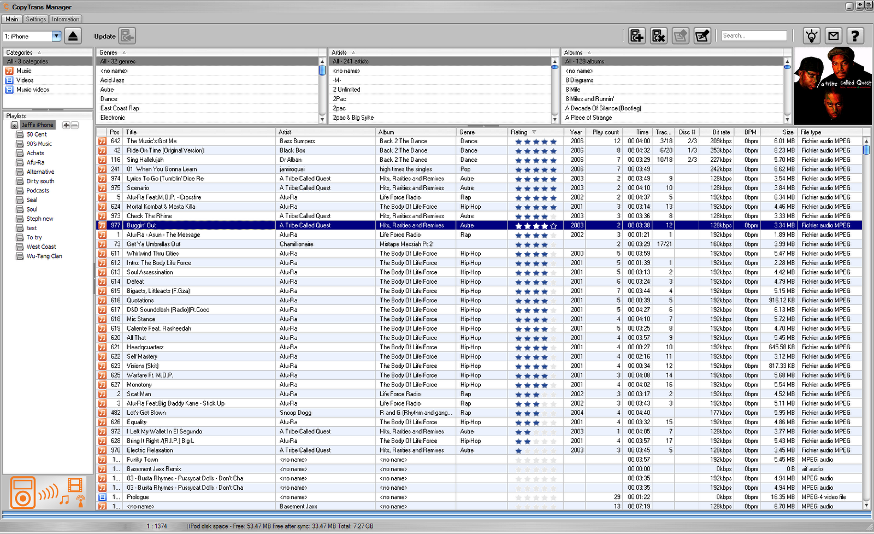Select All - 3 categories row
874x534 pixels.
click(x=48, y=62)
